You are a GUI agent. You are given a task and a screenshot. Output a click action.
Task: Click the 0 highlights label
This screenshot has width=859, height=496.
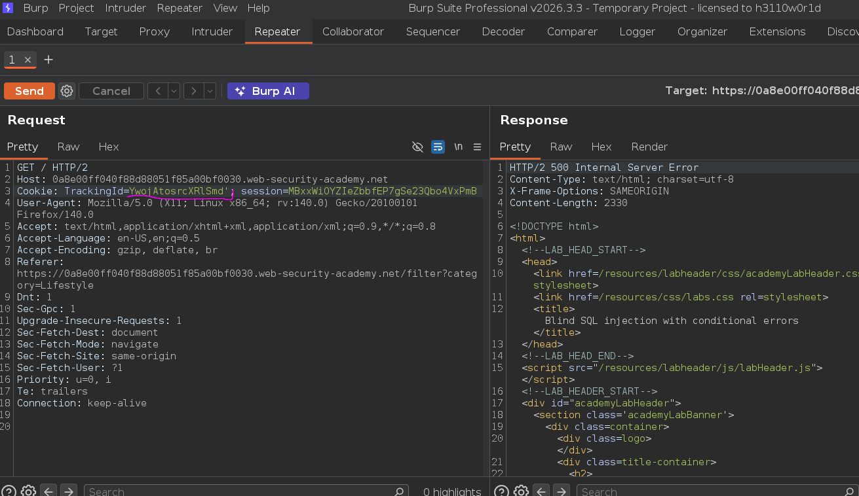click(x=452, y=491)
